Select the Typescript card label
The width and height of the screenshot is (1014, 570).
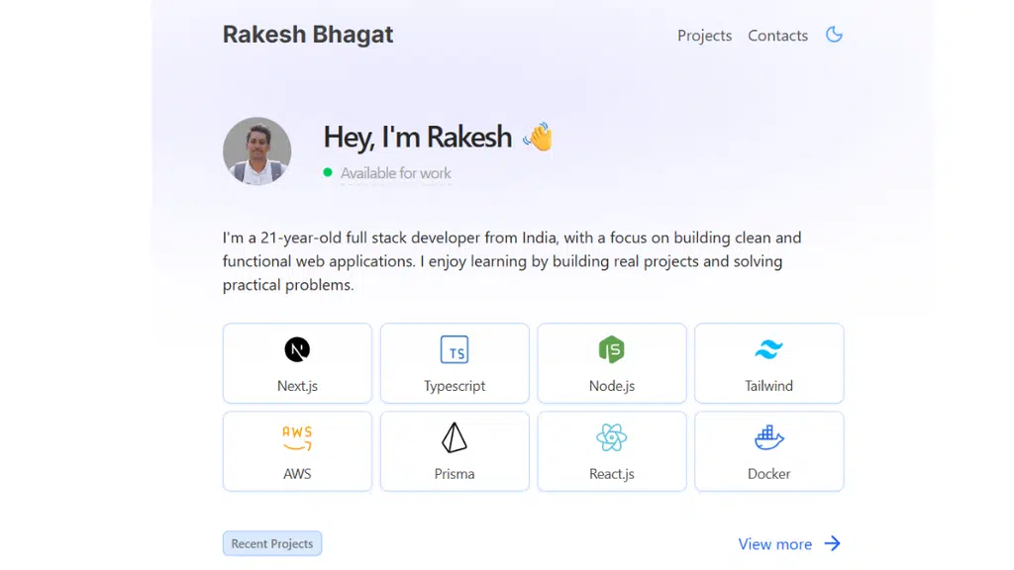coord(455,387)
